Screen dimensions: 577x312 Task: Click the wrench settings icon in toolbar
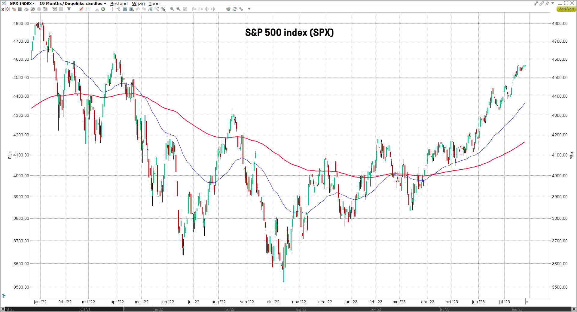(241, 9)
